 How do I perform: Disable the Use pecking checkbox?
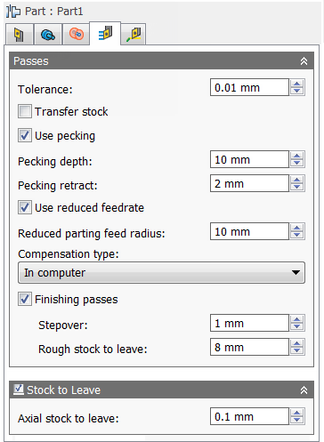(25, 135)
